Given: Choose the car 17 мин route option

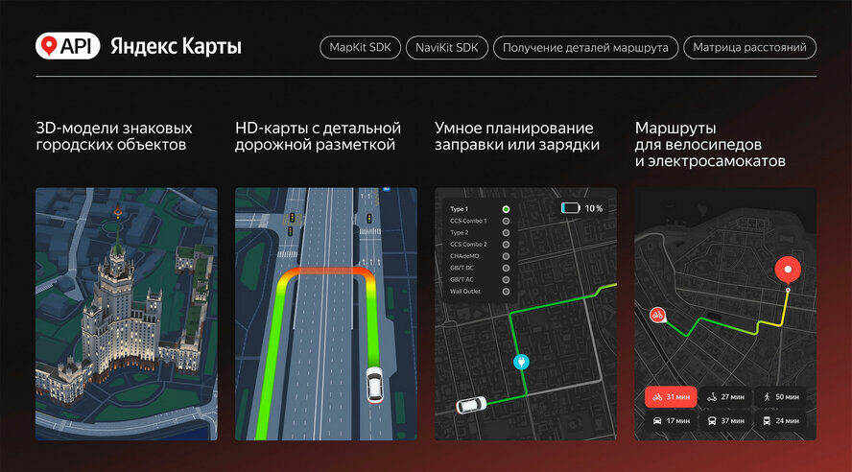Looking at the screenshot, I should [671, 421].
